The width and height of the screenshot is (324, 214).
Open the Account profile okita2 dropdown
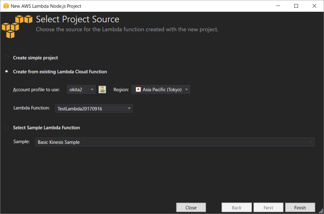(x=81, y=89)
